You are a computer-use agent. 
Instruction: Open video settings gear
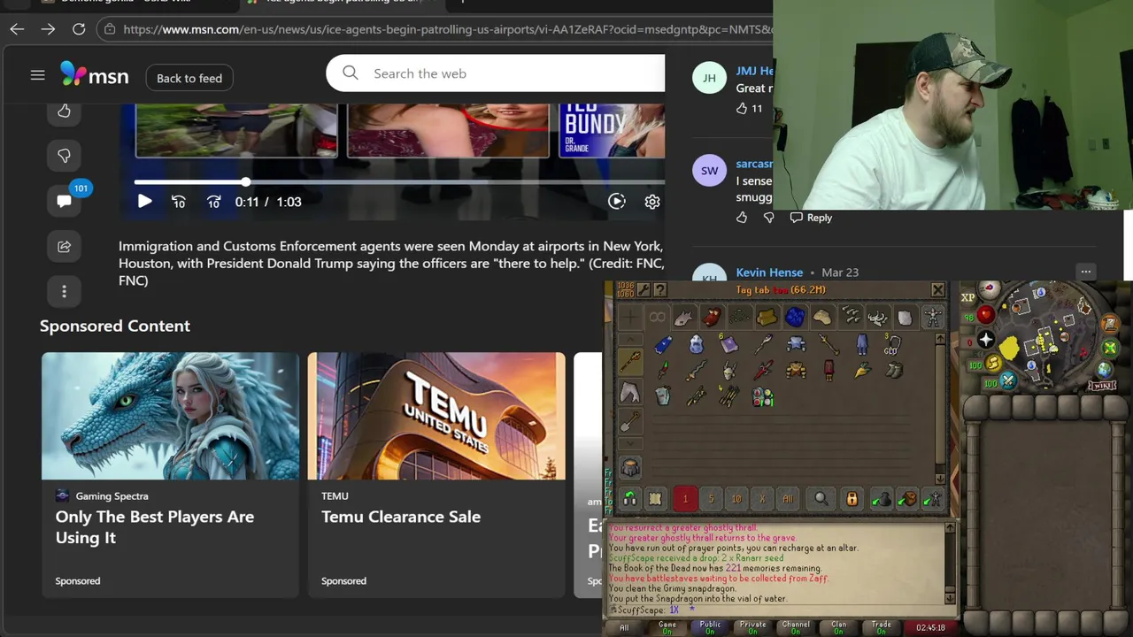[x=652, y=202]
